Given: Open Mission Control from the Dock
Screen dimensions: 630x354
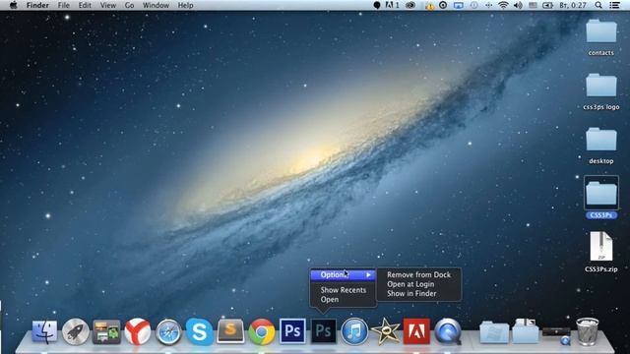Looking at the screenshot, I should coord(106,331).
